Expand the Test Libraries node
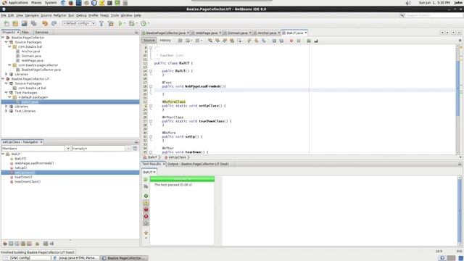The width and height of the screenshot is (464, 261). coord(7,111)
